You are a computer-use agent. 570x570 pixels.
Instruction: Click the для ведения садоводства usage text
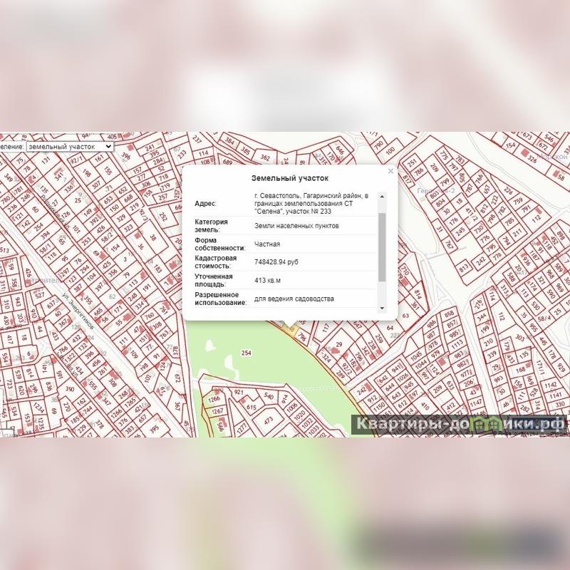click(x=294, y=299)
